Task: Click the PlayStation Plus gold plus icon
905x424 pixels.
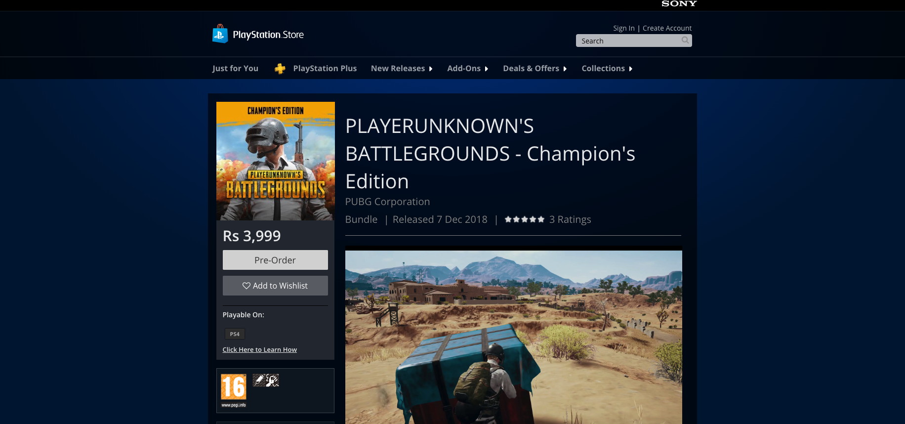Action: click(x=280, y=69)
